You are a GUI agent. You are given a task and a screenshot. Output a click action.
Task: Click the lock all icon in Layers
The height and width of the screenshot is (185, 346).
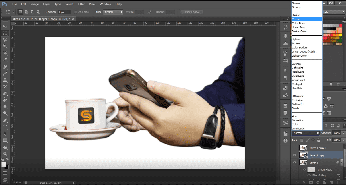click(x=319, y=140)
